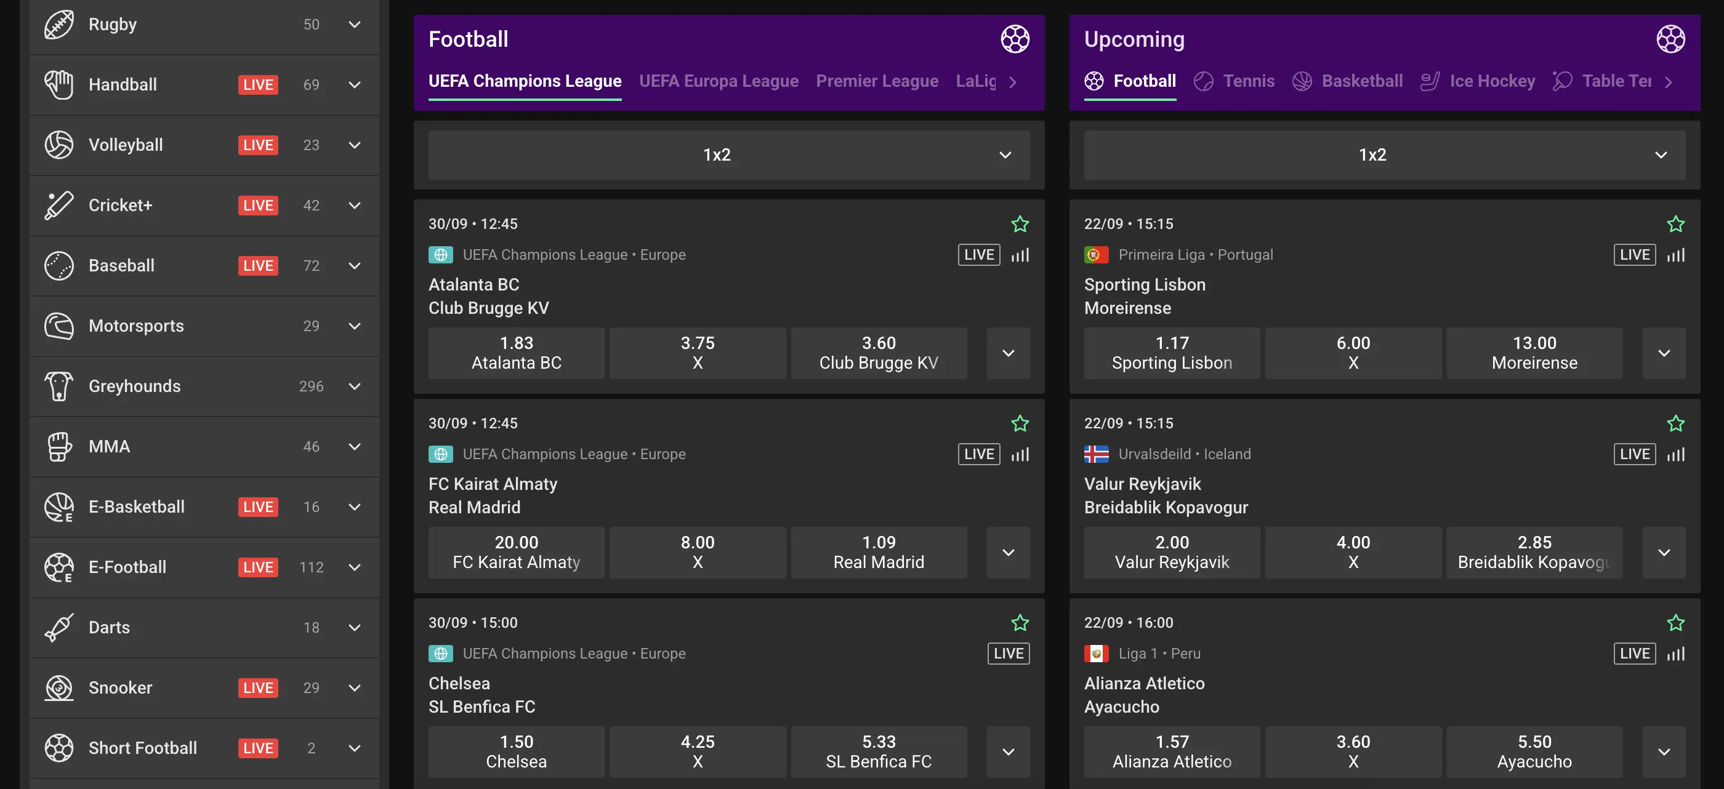Image resolution: width=1724 pixels, height=789 pixels.
Task: Click the Greyhounds sport icon
Action: (59, 386)
